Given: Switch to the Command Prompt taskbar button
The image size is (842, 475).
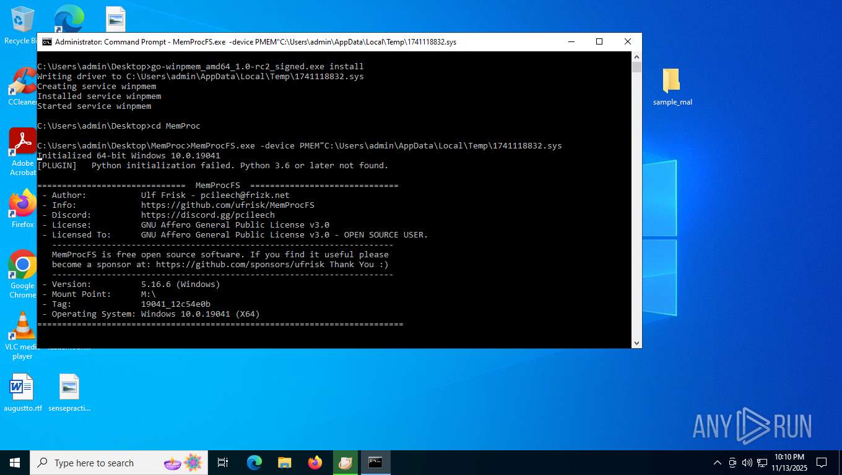Looking at the screenshot, I should (x=375, y=463).
